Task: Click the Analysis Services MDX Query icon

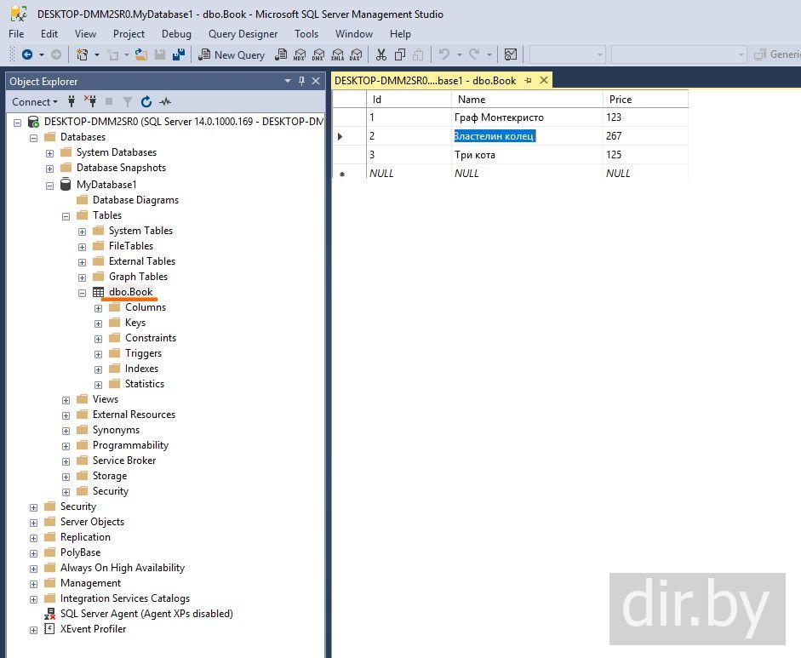Action: [x=299, y=54]
